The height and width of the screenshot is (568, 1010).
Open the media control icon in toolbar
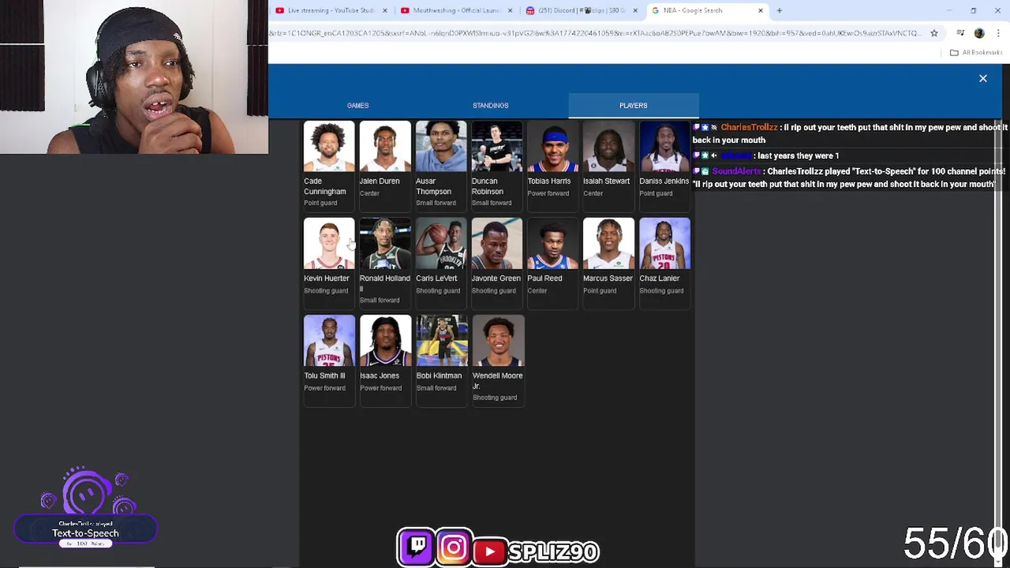(x=960, y=33)
